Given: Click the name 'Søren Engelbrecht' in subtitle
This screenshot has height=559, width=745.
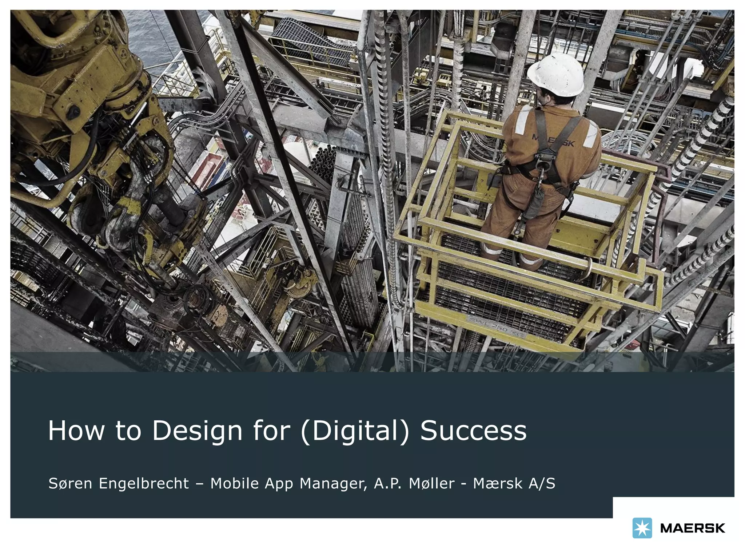Looking at the screenshot, I should click(119, 483).
